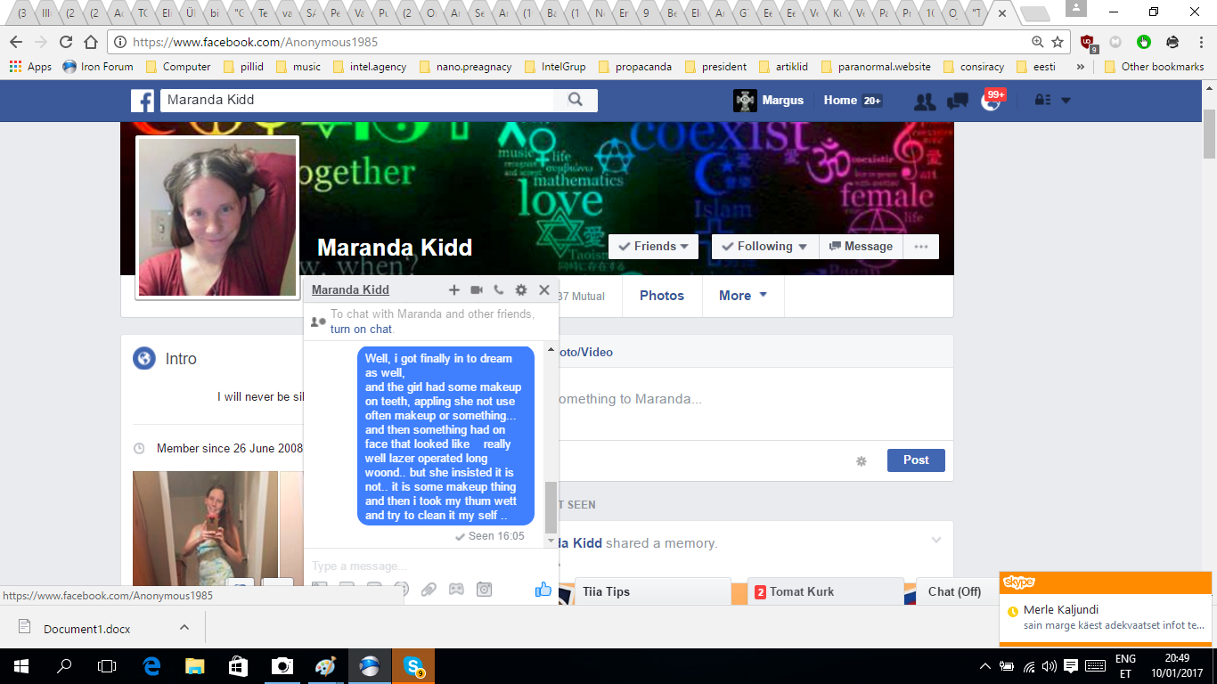Open Paint from the taskbar
1217x684 pixels.
click(326, 665)
